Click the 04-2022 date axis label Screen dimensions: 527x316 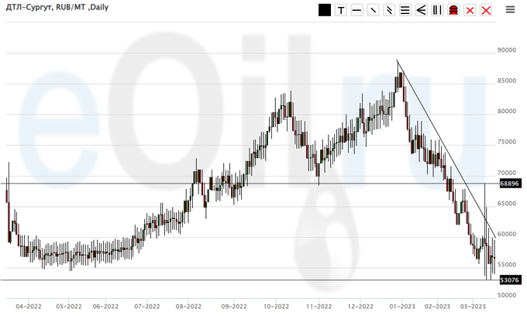pyautogui.click(x=28, y=306)
